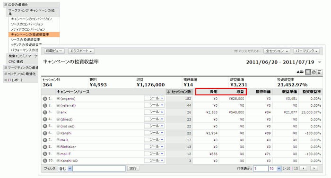Switch to table view icon
The image size is (331, 178).
click(x=308, y=72)
